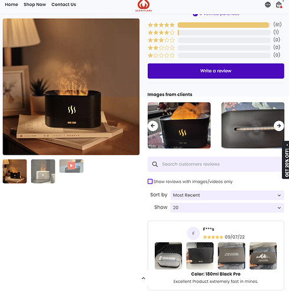Open the Show 20 dropdown
The image size is (289, 294).
pyautogui.click(x=227, y=208)
